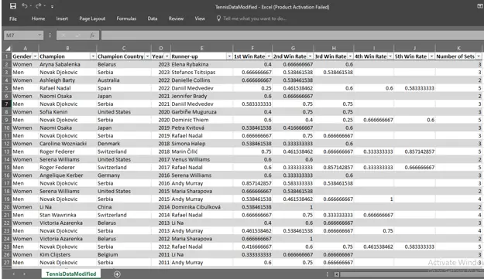Viewport: 484px width, 279px height.
Task: Open the 5th Win Rate filter dropdown
Action: pos(431,56)
